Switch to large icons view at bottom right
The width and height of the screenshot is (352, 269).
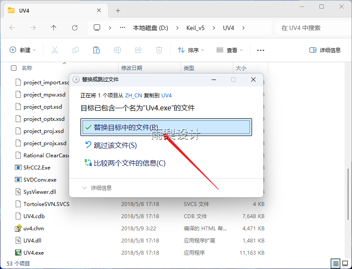[x=345, y=263]
